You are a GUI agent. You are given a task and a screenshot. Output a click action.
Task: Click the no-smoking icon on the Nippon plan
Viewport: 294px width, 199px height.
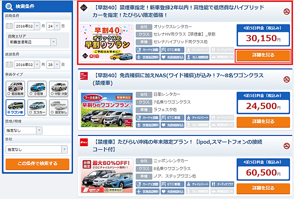coord(287,146)
